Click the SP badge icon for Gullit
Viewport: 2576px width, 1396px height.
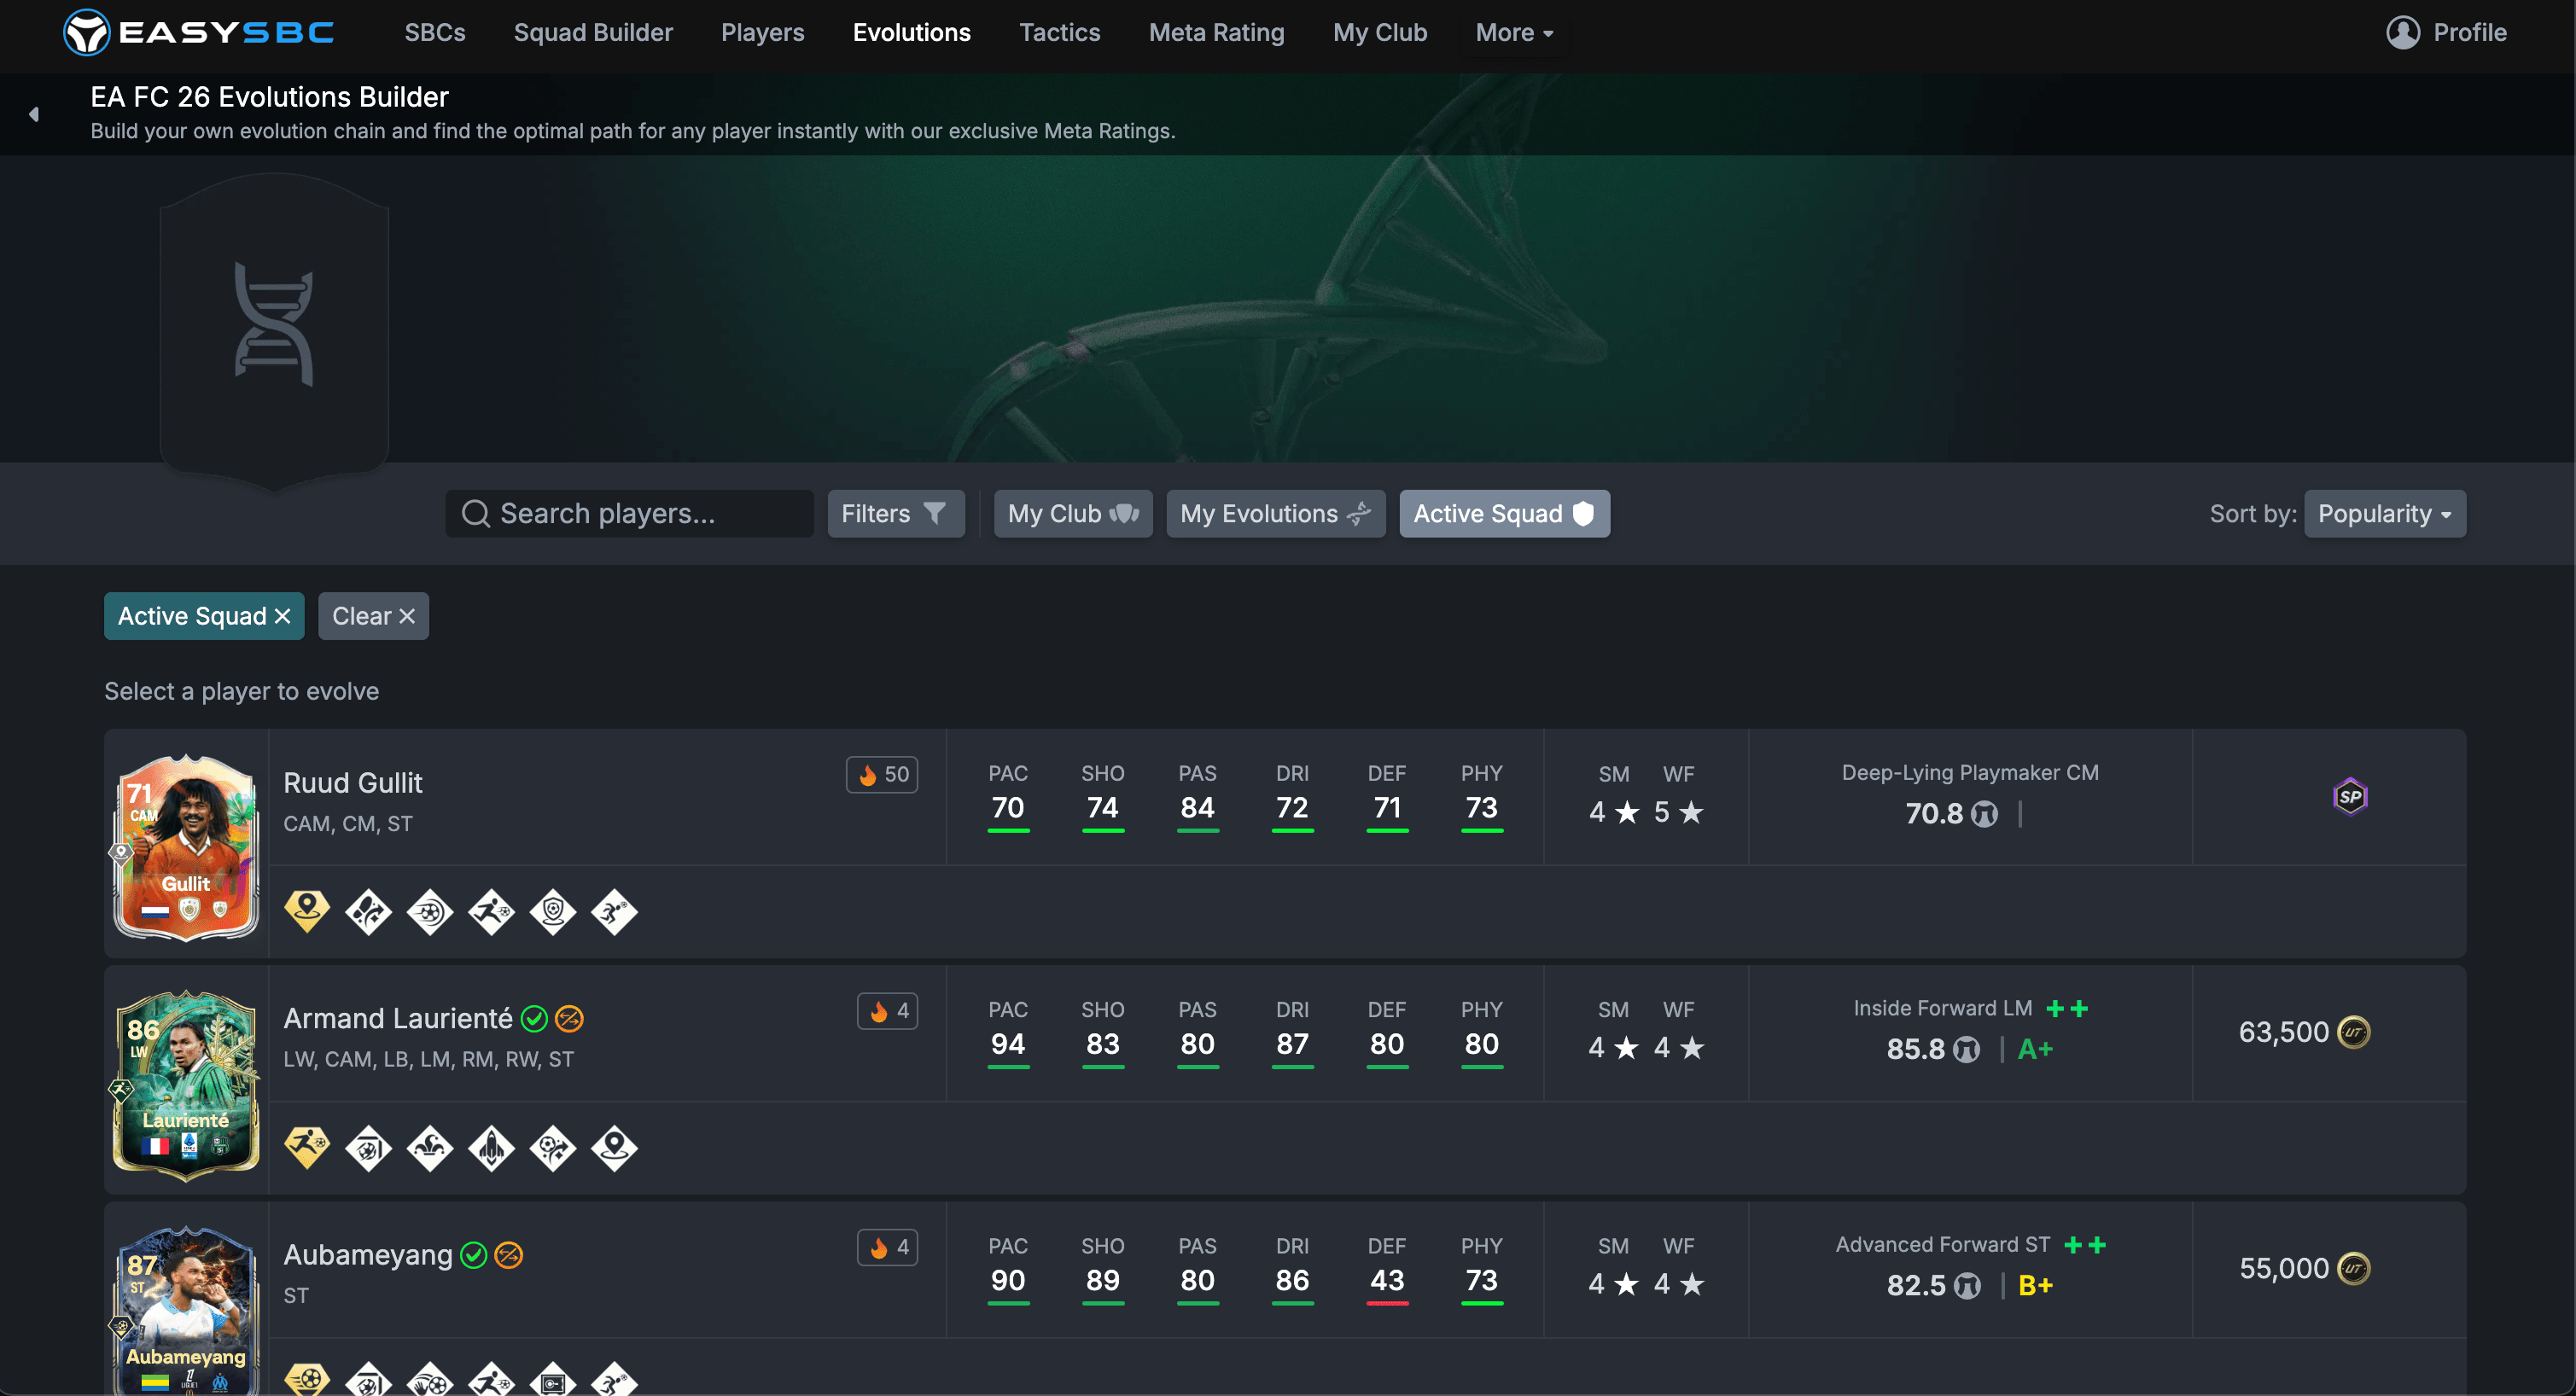click(2349, 797)
